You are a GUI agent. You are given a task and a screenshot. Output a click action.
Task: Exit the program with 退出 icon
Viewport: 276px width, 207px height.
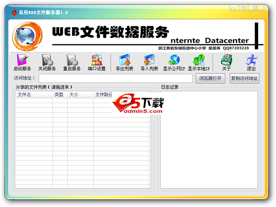[251, 62]
